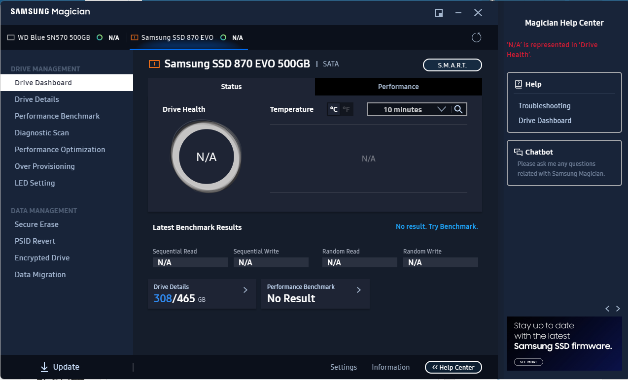Click the Help Center toggle button
This screenshot has width=628, height=380.
coord(453,367)
